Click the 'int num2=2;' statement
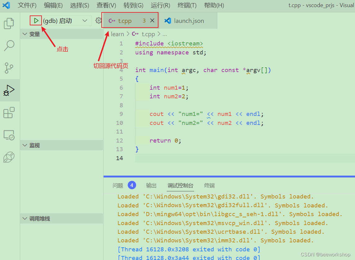355x260 pixels. tap(169, 96)
